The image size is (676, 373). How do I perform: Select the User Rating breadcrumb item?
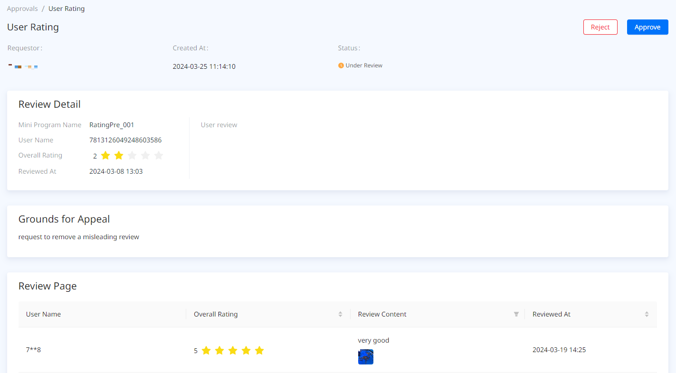click(67, 9)
